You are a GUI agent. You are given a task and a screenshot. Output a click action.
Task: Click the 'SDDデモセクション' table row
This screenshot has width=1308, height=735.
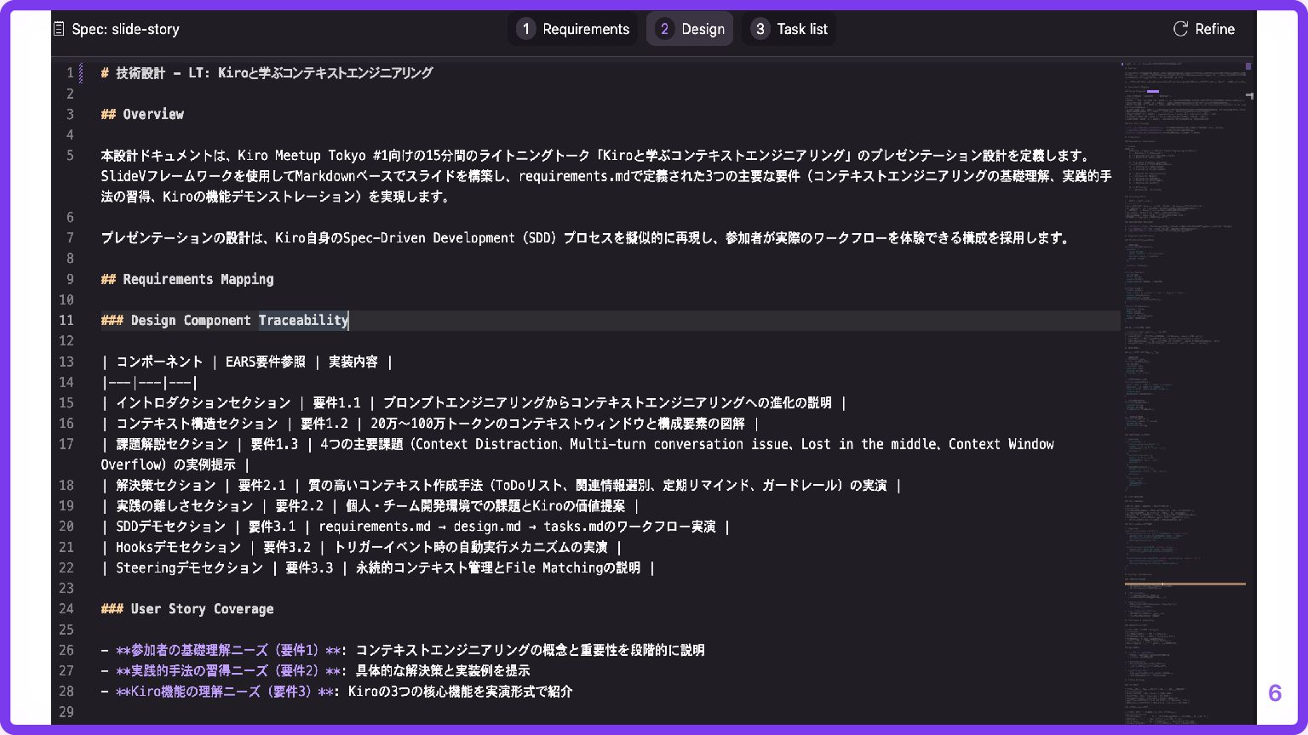click(x=416, y=527)
